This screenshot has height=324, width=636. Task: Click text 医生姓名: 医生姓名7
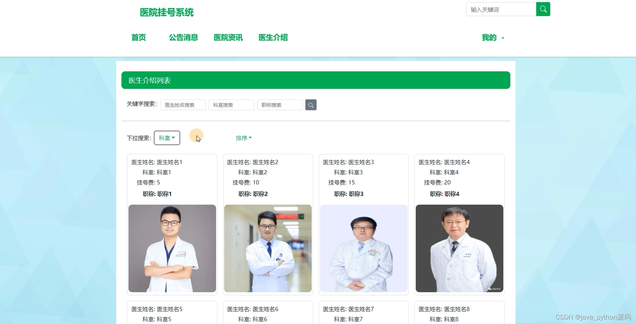(x=349, y=309)
